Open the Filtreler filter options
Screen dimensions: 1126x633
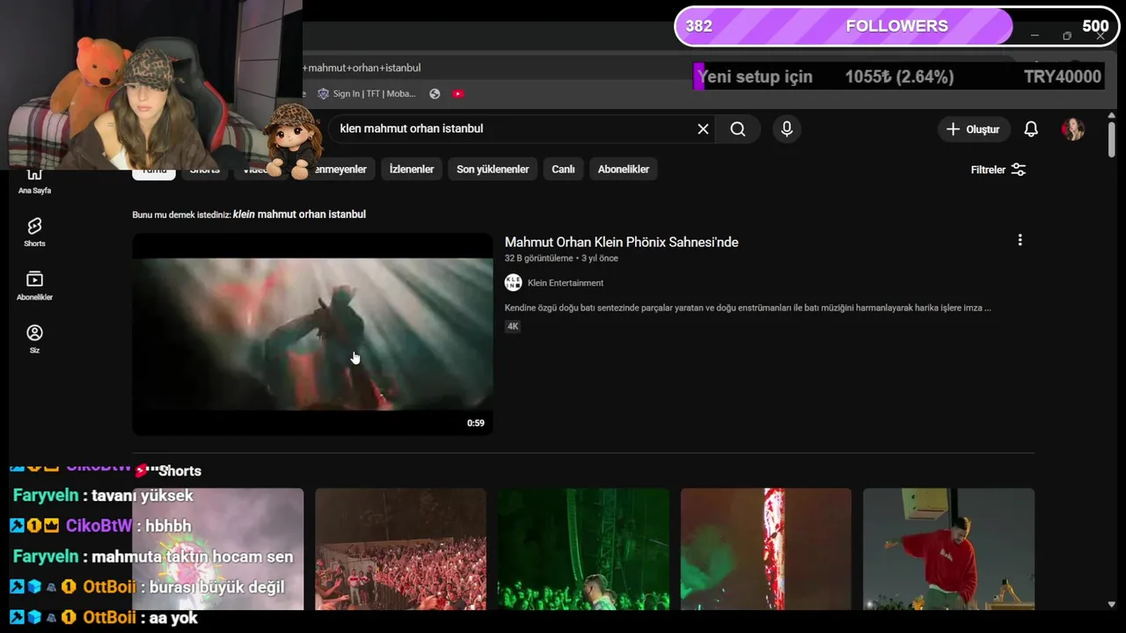[x=998, y=170]
